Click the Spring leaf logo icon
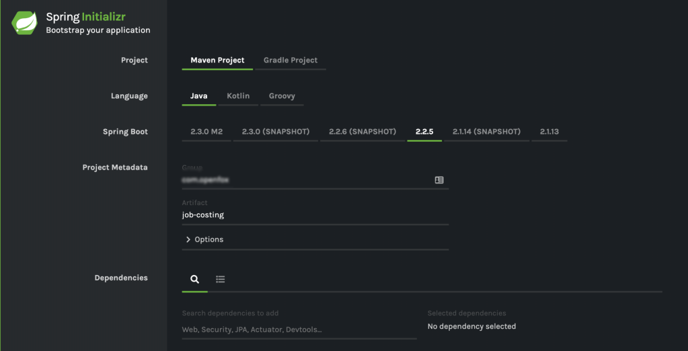688x351 pixels. [x=24, y=23]
